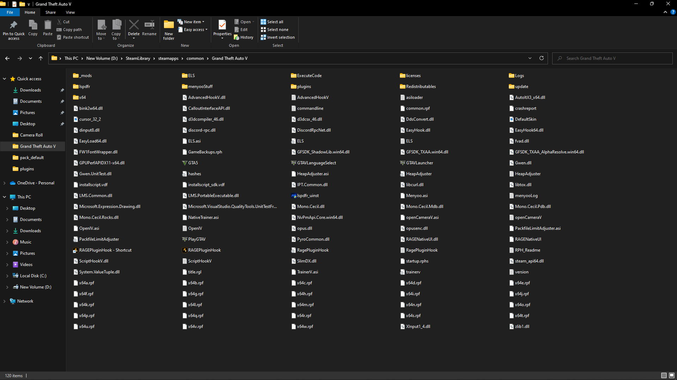
Task: Click the Delete icon in ribbon
Action: (134, 25)
